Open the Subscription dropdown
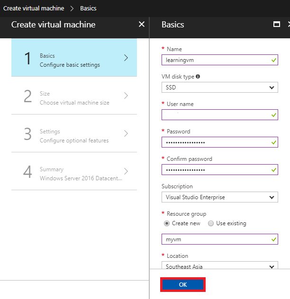 pos(219,197)
